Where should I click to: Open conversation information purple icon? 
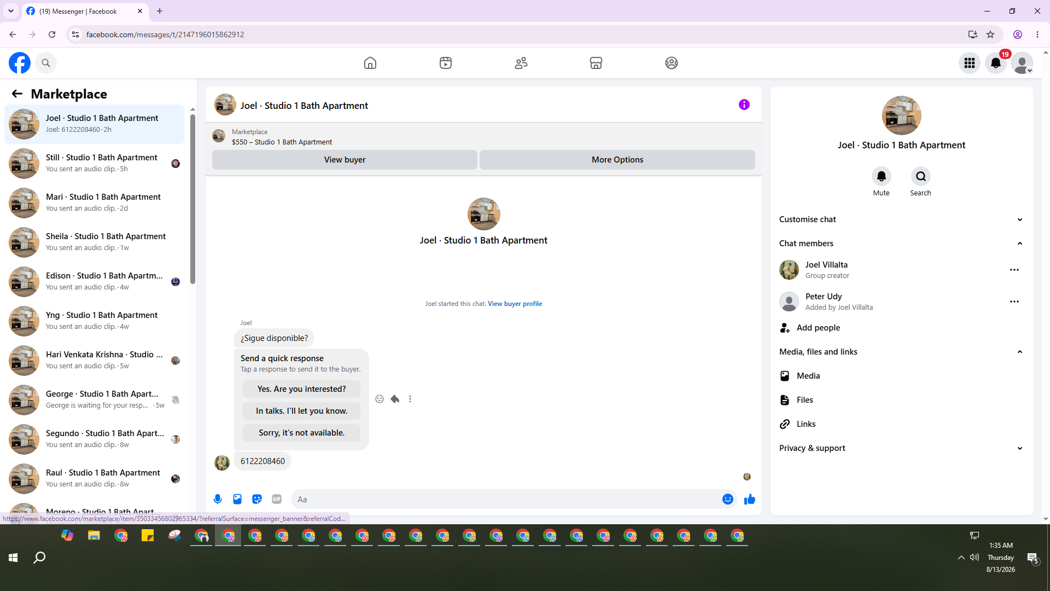click(x=744, y=105)
